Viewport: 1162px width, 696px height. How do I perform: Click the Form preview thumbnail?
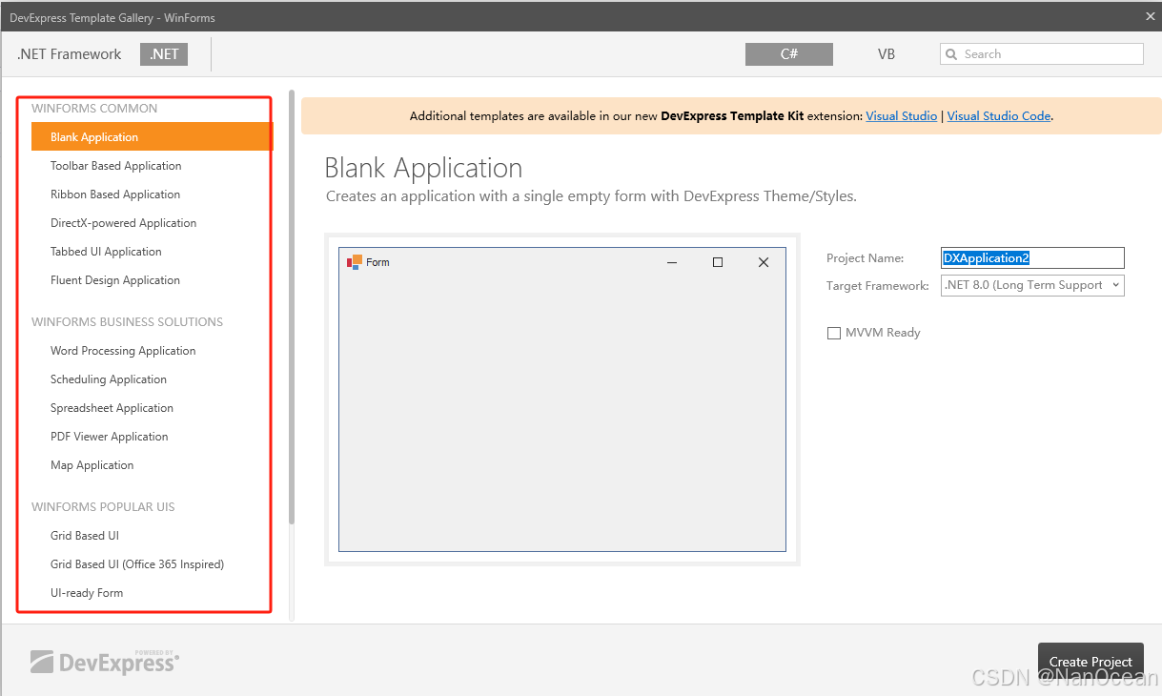tap(562, 399)
